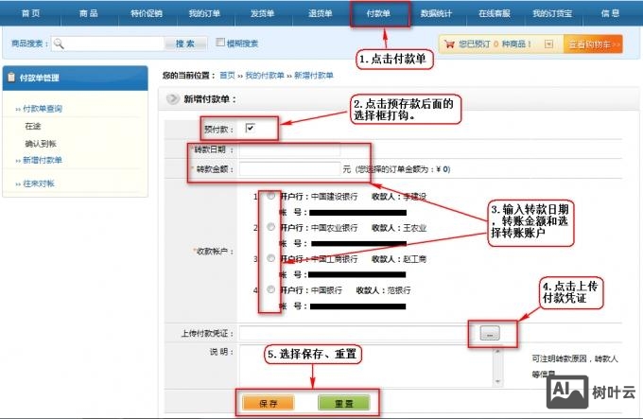The width and height of the screenshot is (643, 419).
Task: Select 确认到帐 in the sidebar
Action: (x=40, y=144)
